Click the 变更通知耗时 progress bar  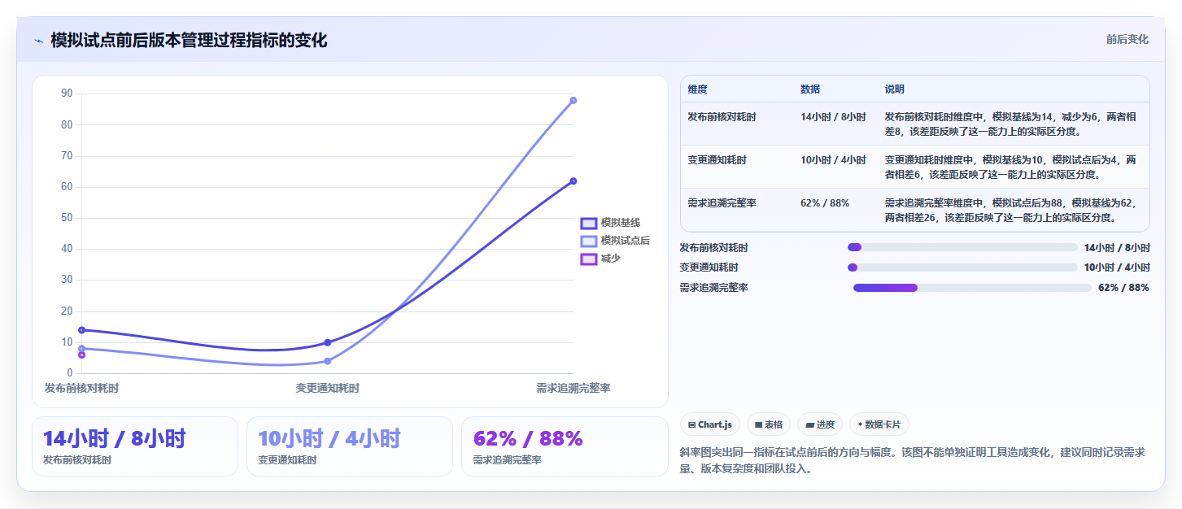(962, 268)
